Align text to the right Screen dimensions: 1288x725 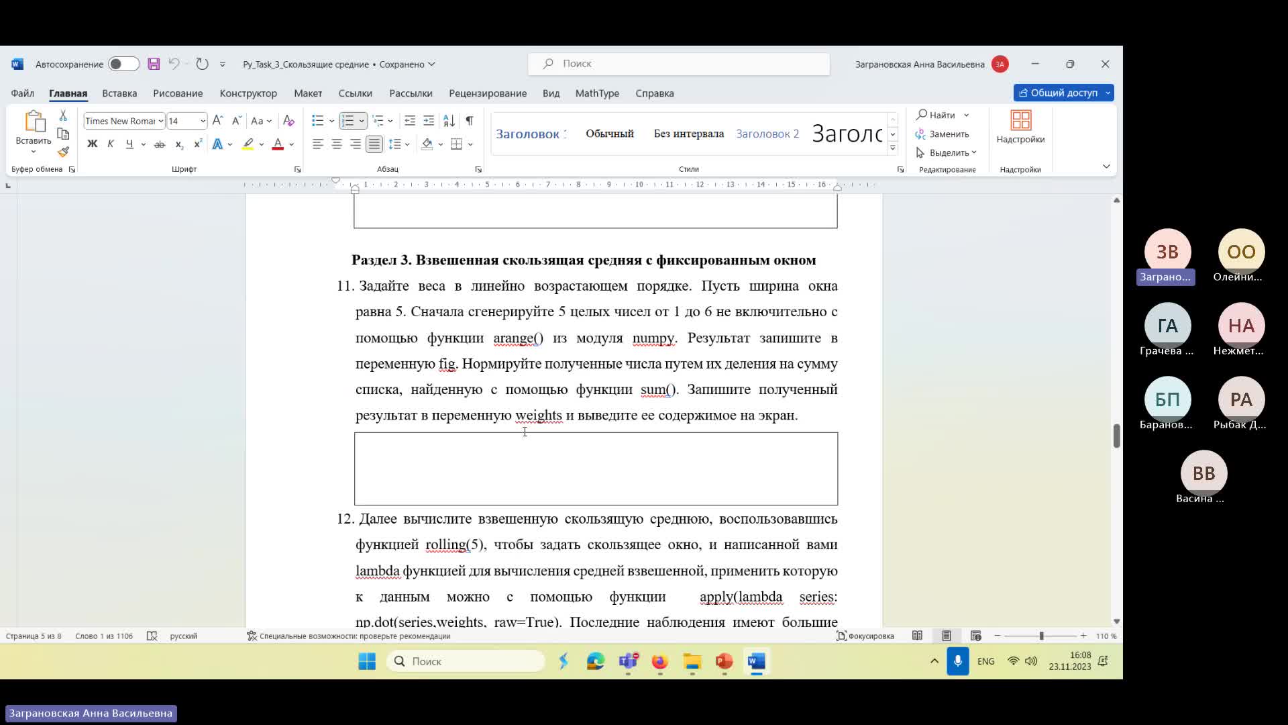coord(356,144)
